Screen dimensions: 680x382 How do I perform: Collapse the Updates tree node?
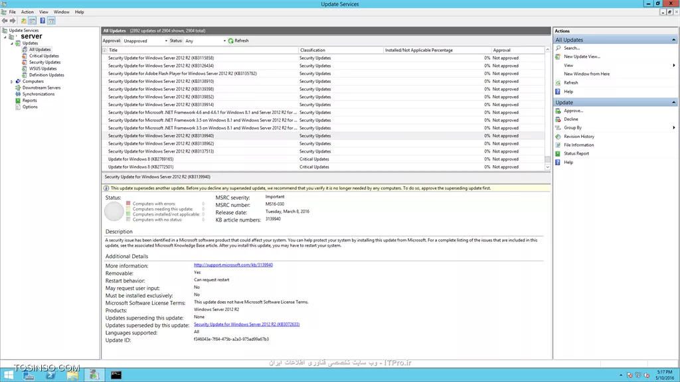coord(12,43)
